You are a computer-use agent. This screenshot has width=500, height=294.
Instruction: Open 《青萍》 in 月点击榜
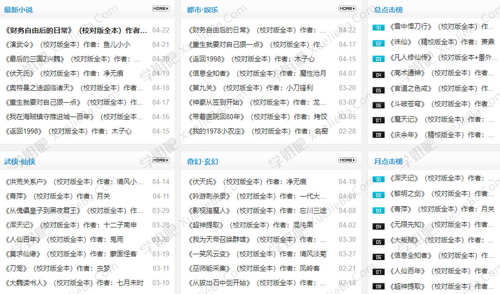tap(442, 209)
